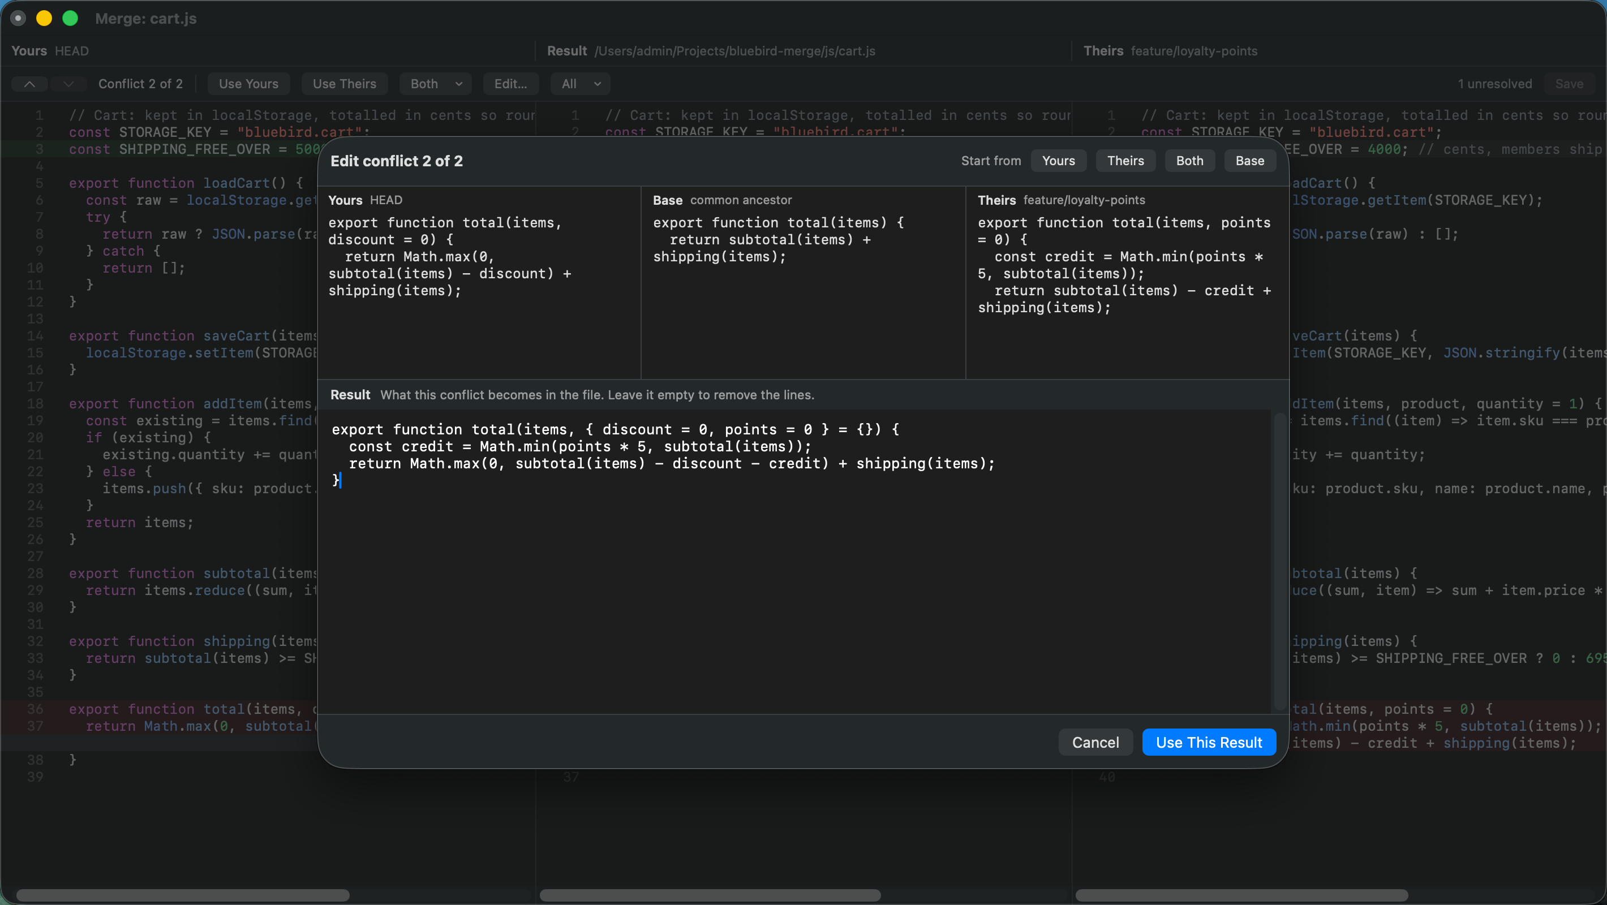Screen dimensions: 1607x905
Task: Click into the Result code editor text
Action: [x=793, y=561]
